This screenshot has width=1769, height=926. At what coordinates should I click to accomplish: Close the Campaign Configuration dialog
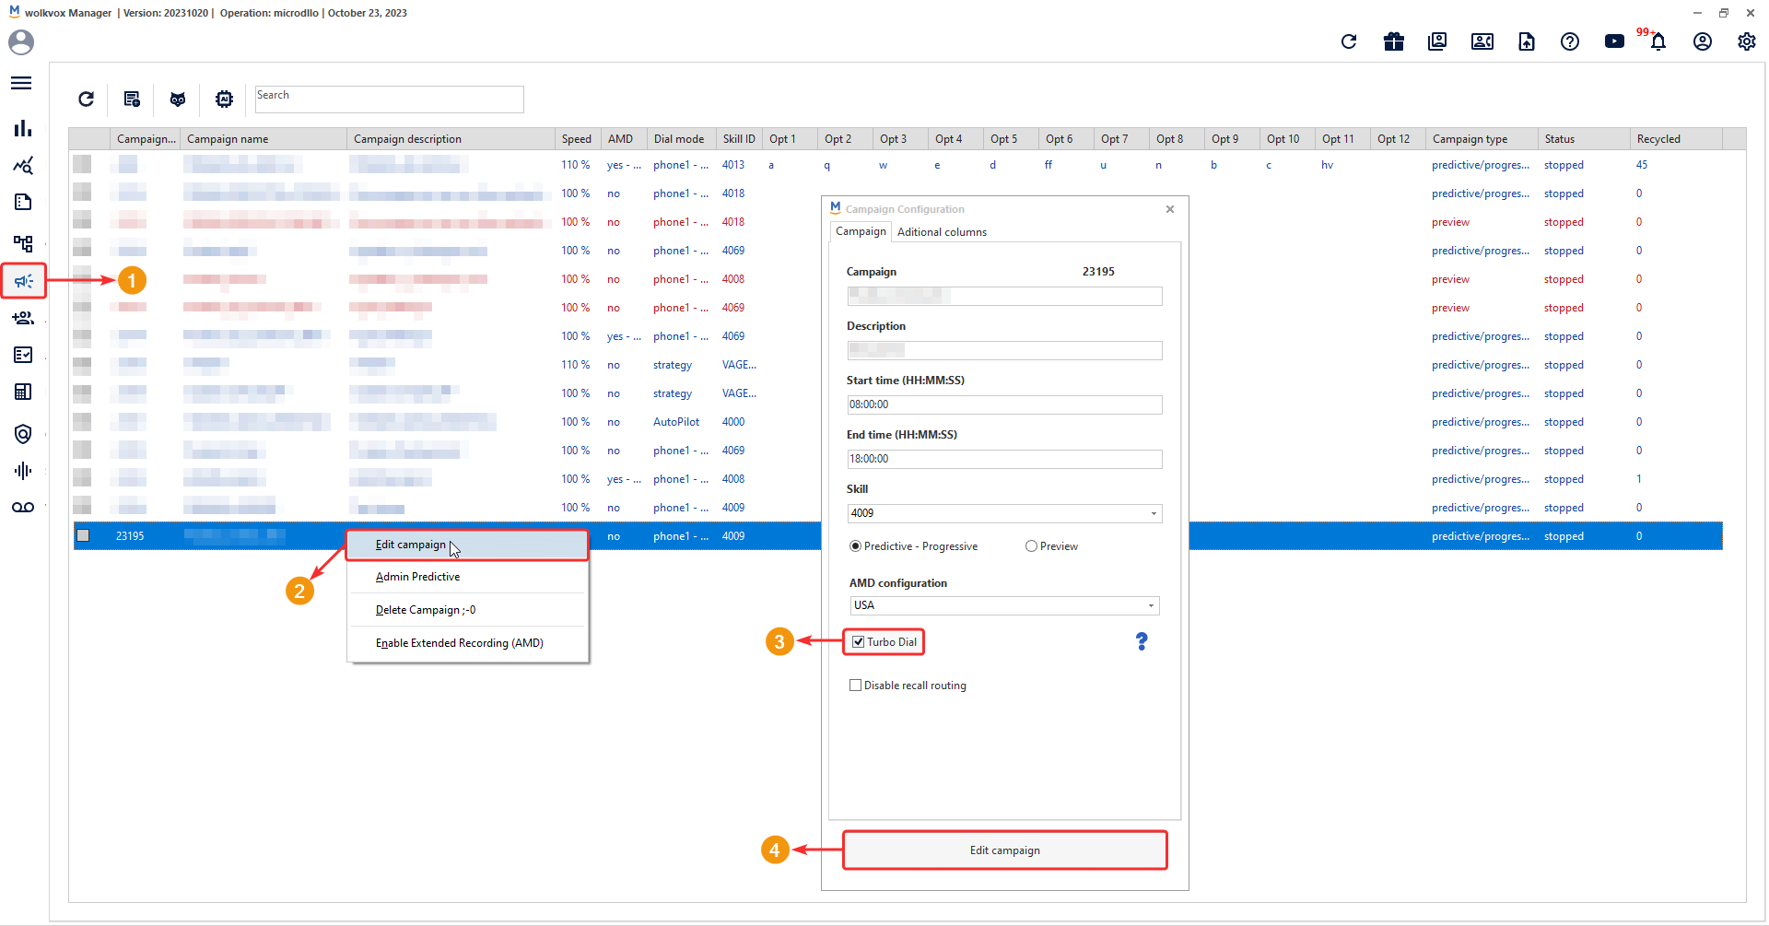pos(1170,209)
